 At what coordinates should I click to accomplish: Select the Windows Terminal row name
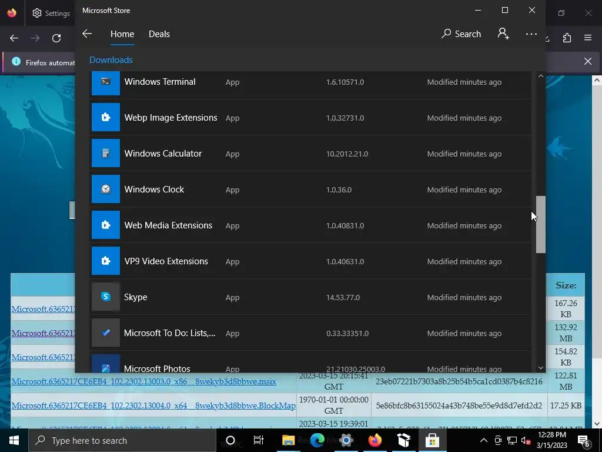click(160, 81)
